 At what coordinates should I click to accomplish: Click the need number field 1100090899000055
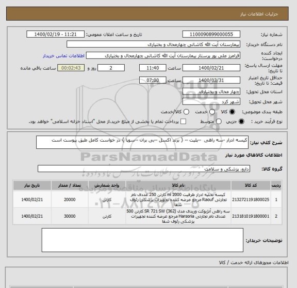pos(211,34)
